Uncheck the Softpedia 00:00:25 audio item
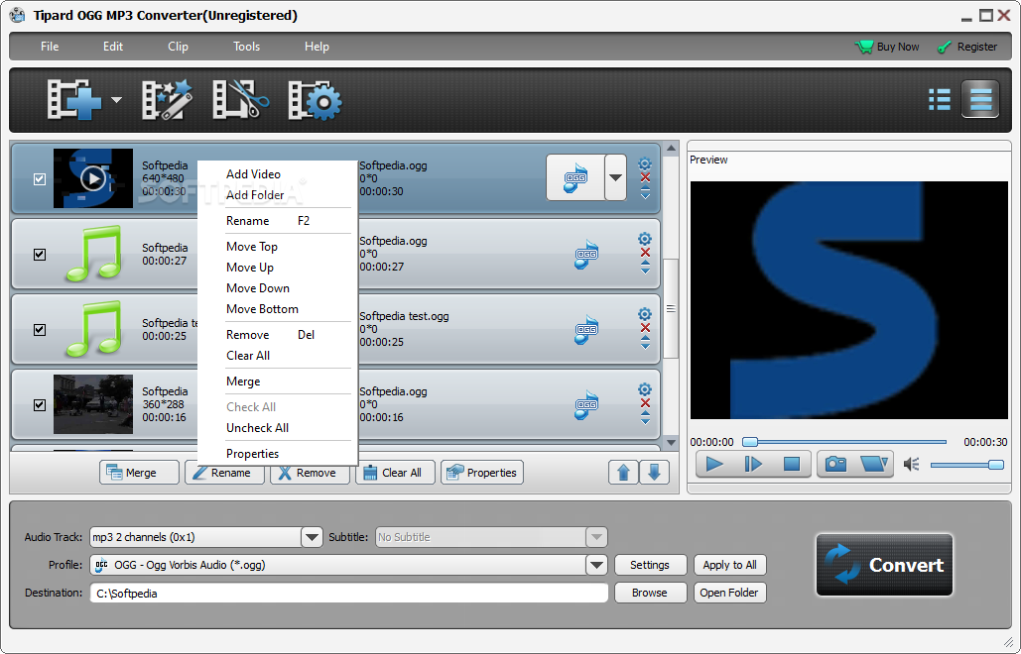The height and width of the screenshot is (654, 1021). tap(40, 330)
